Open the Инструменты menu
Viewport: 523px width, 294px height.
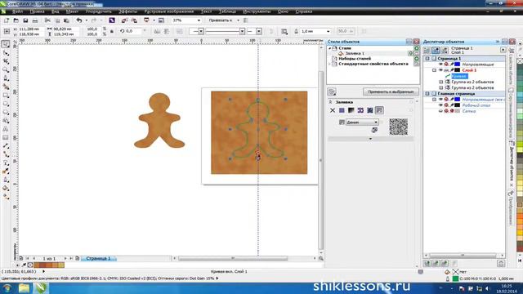coord(257,11)
